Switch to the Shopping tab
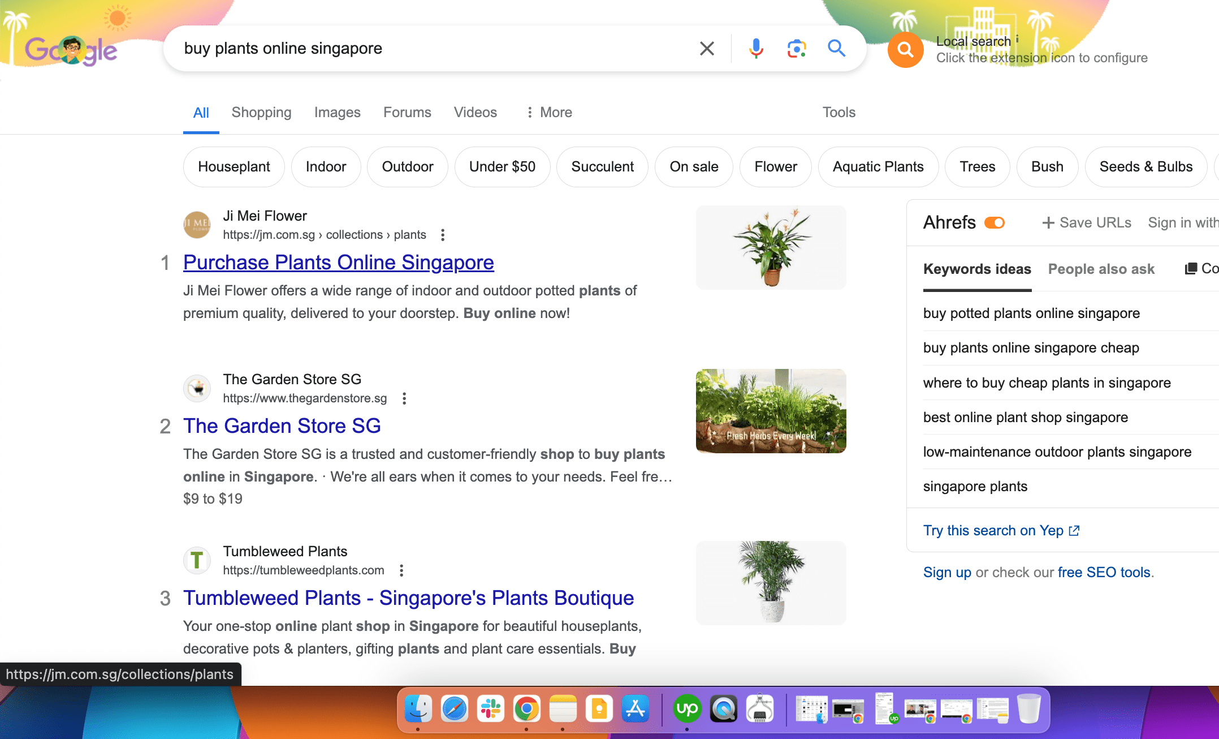 coord(261,112)
